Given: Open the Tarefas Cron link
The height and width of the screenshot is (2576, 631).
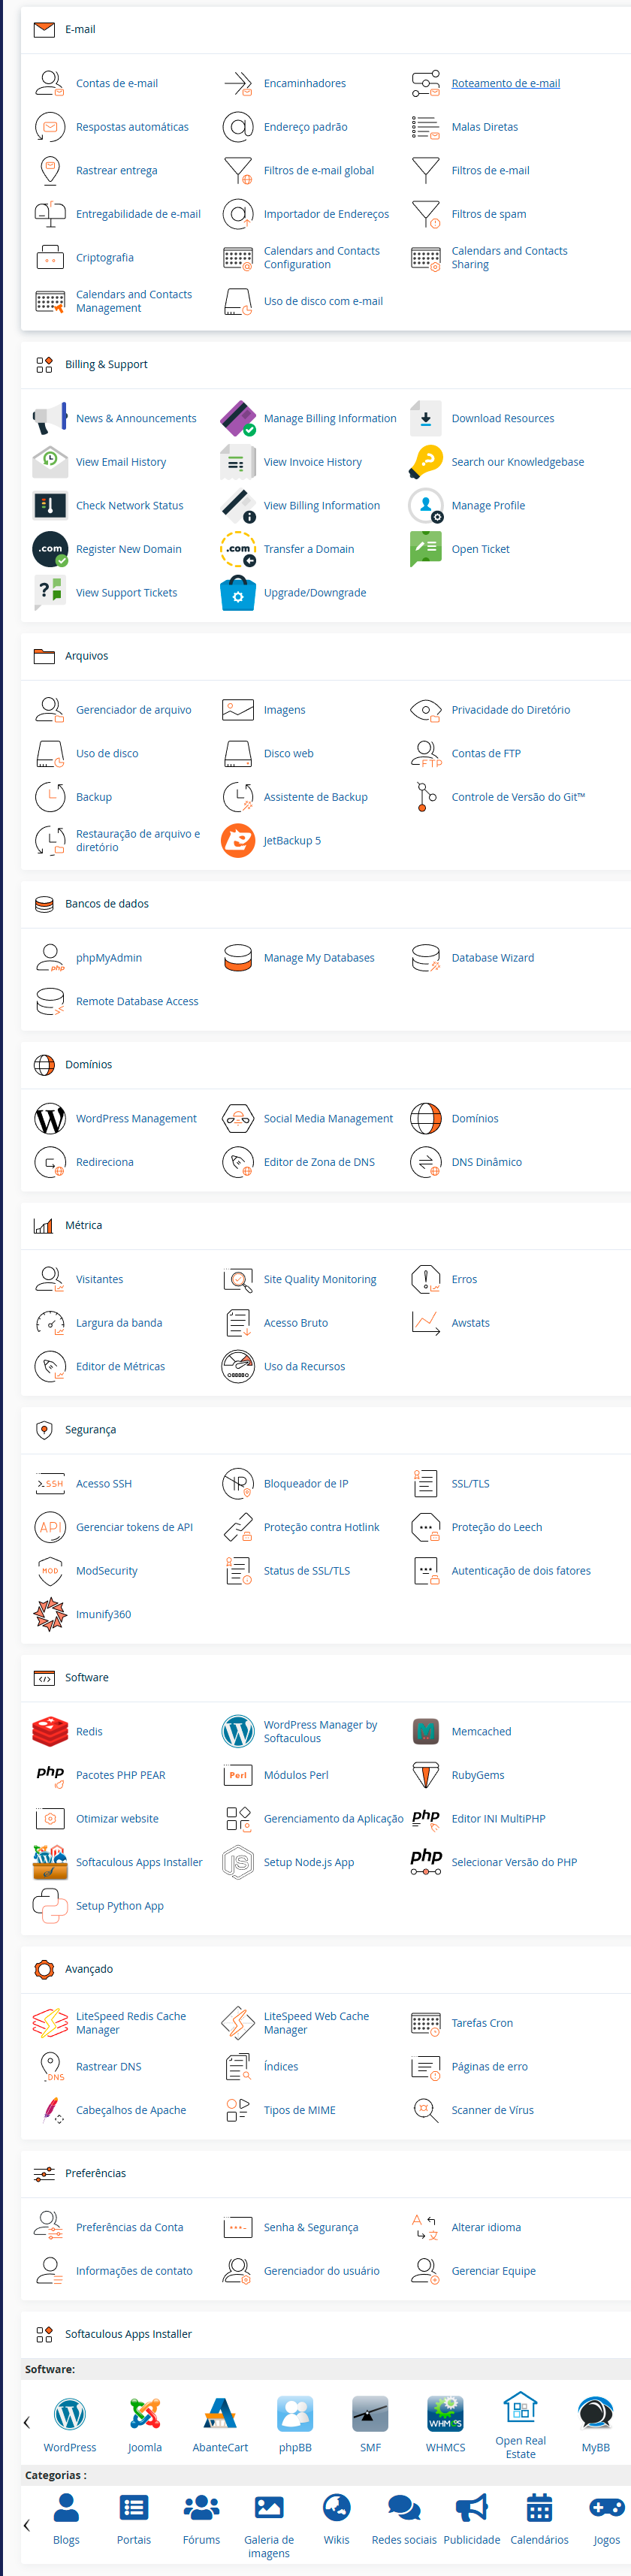Looking at the screenshot, I should [481, 2022].
